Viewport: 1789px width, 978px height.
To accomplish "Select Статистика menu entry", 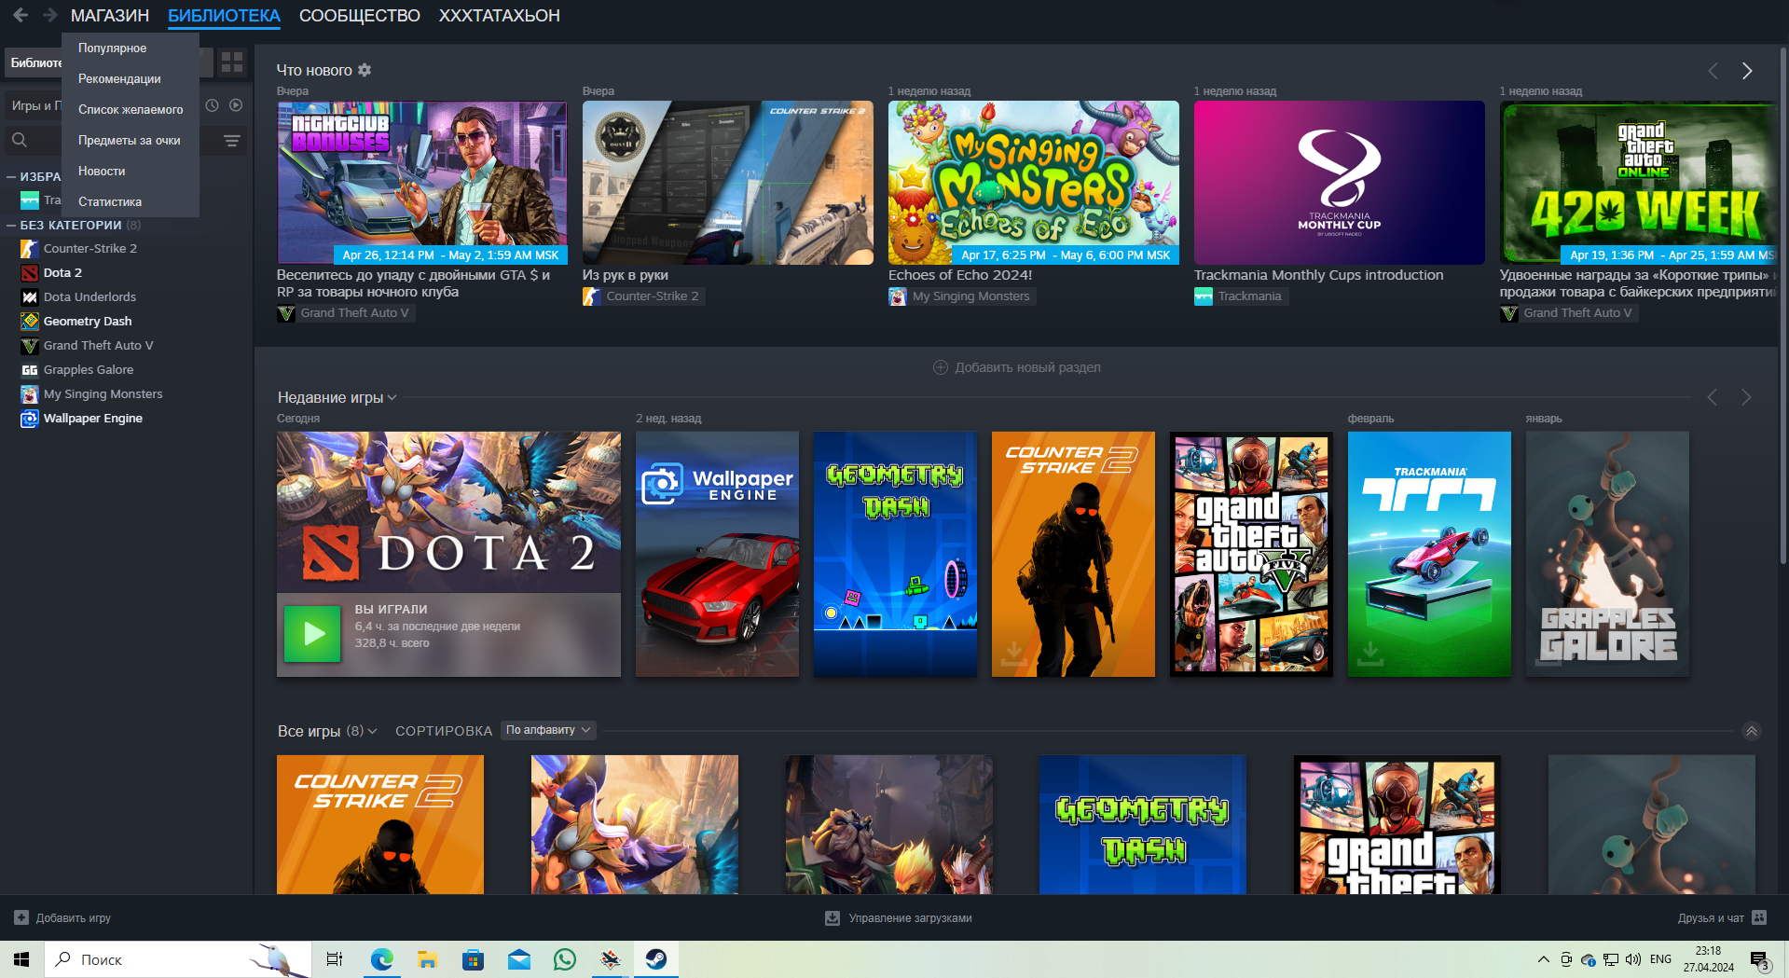I will 131,201.
